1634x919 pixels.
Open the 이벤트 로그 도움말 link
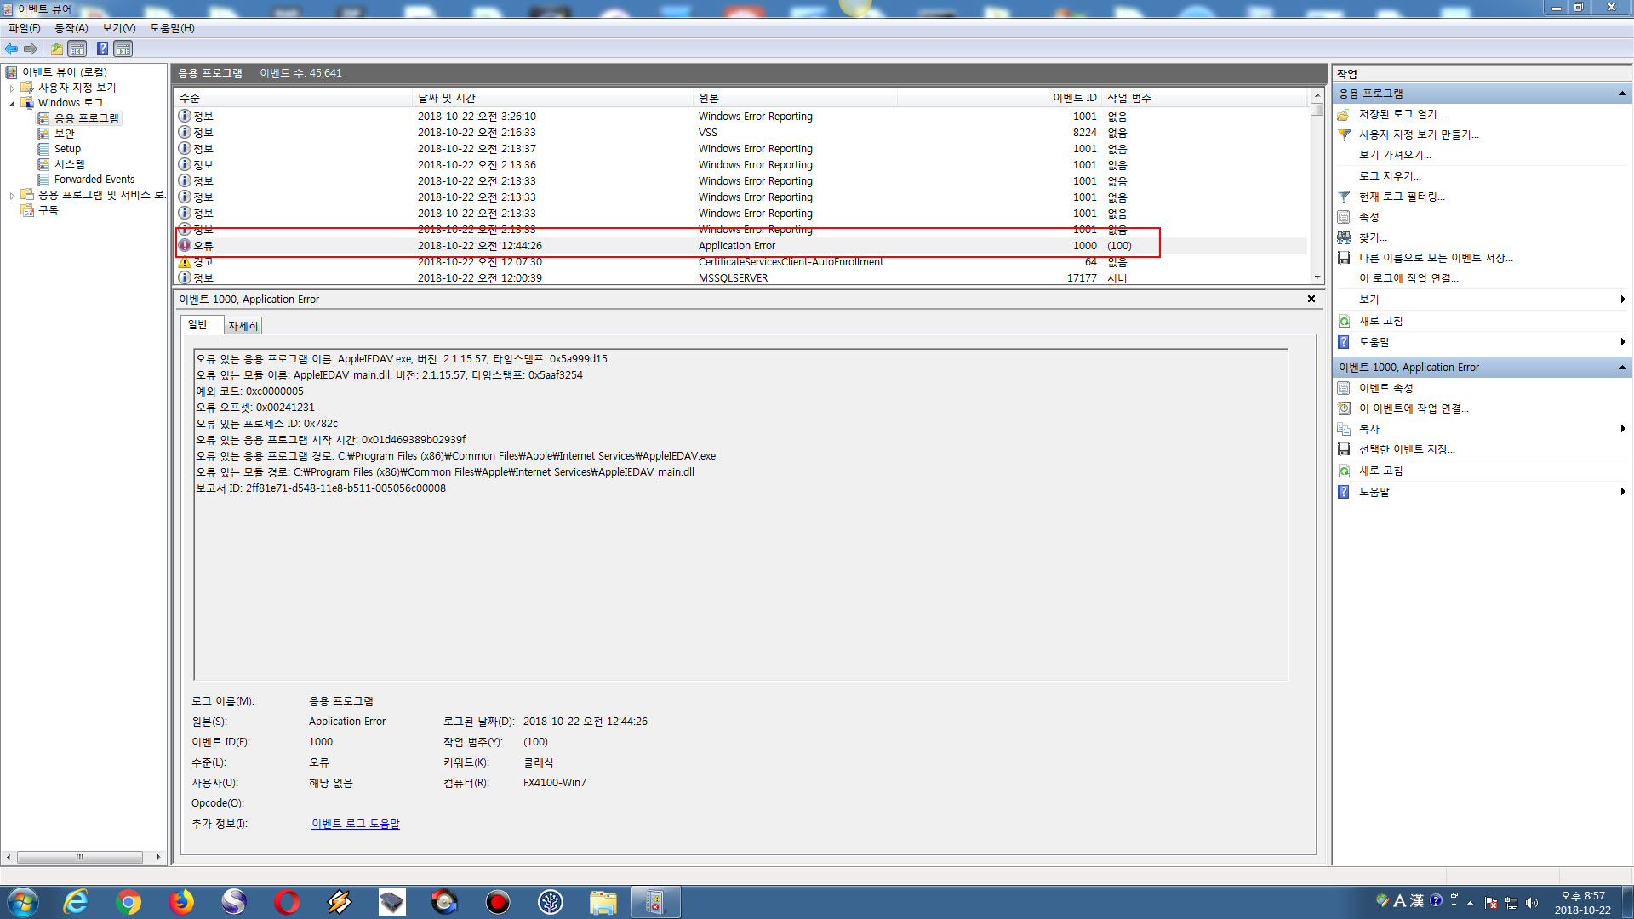[356, 824]
